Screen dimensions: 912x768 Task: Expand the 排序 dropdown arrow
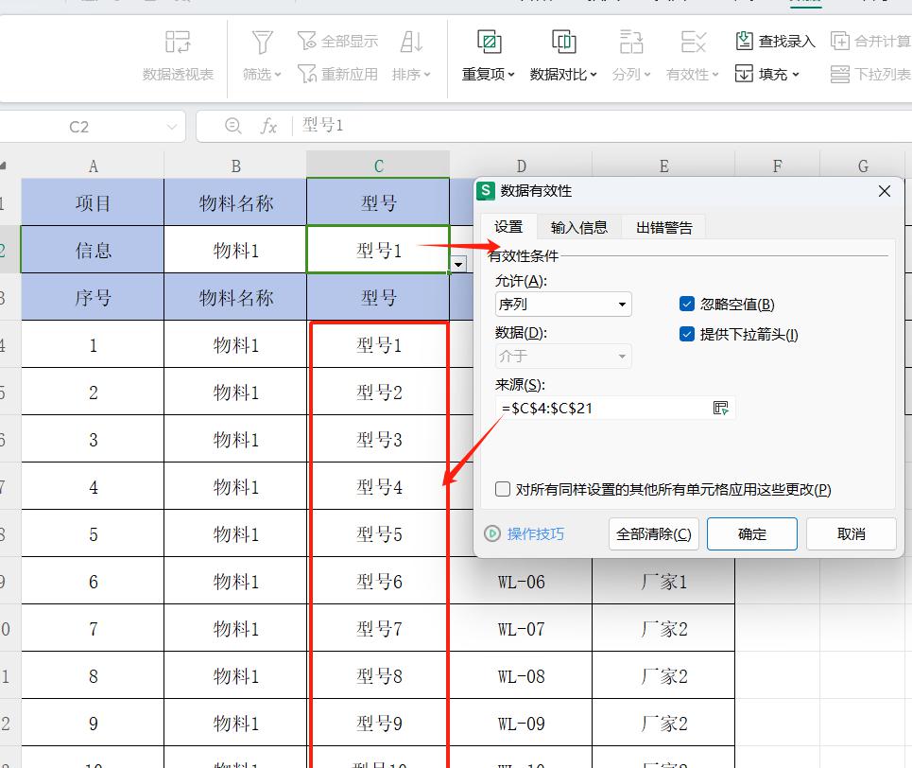click(427, 75)
